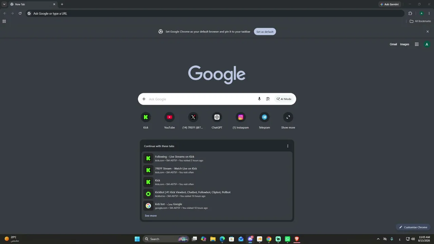Click the network icon in the tray

tap(408, 239)
